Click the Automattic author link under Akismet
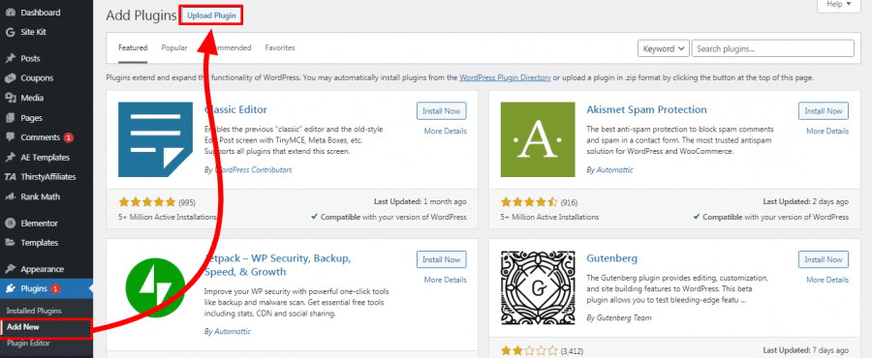Screen dimensions: 872x358 [x=614, y=170]
